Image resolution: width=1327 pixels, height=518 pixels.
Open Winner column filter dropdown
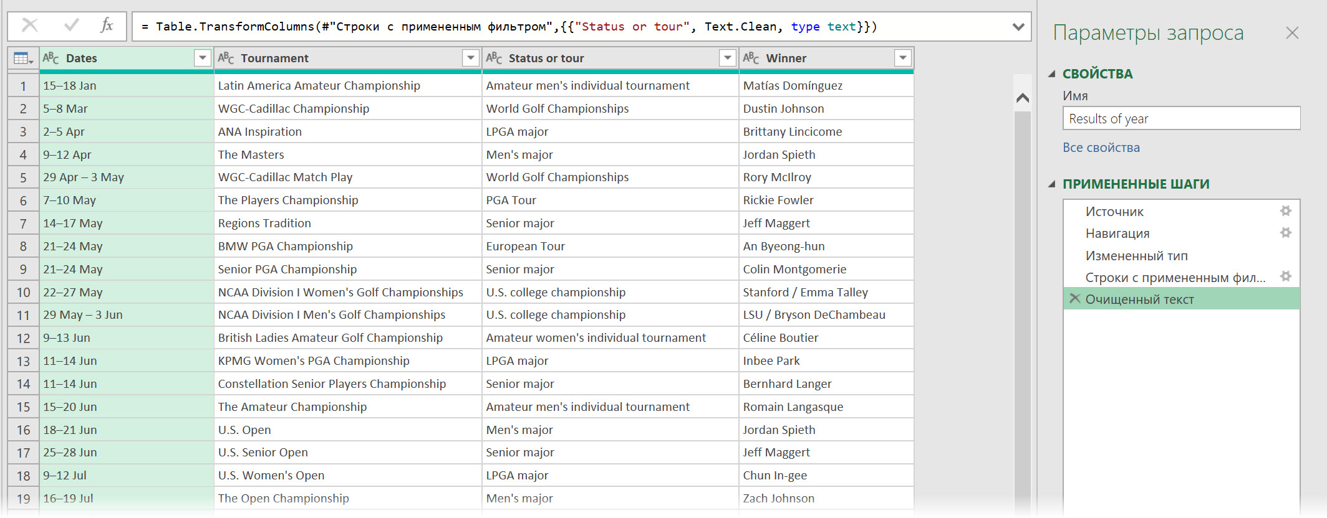coord(902,58)
